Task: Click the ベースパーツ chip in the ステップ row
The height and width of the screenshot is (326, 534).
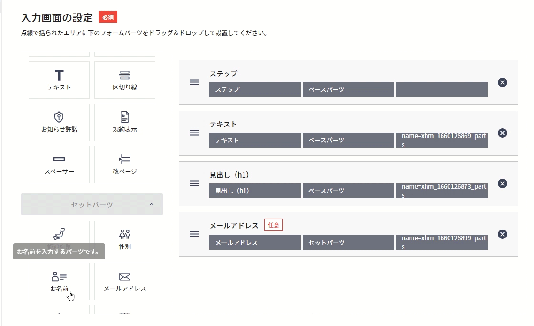Action: [x=348, y=89]
